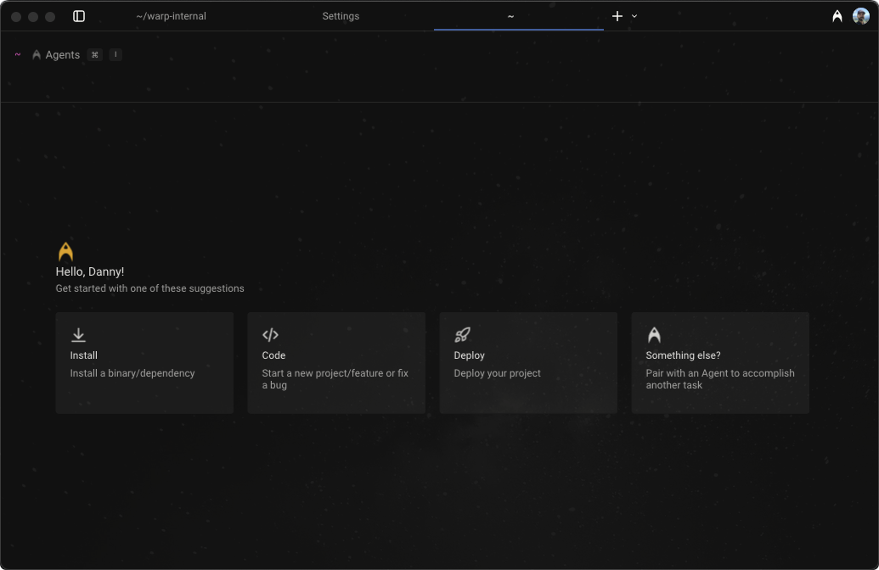Switch to the Settings tab
This screenshot has height=570, width=879.
(x=341, y=16)
